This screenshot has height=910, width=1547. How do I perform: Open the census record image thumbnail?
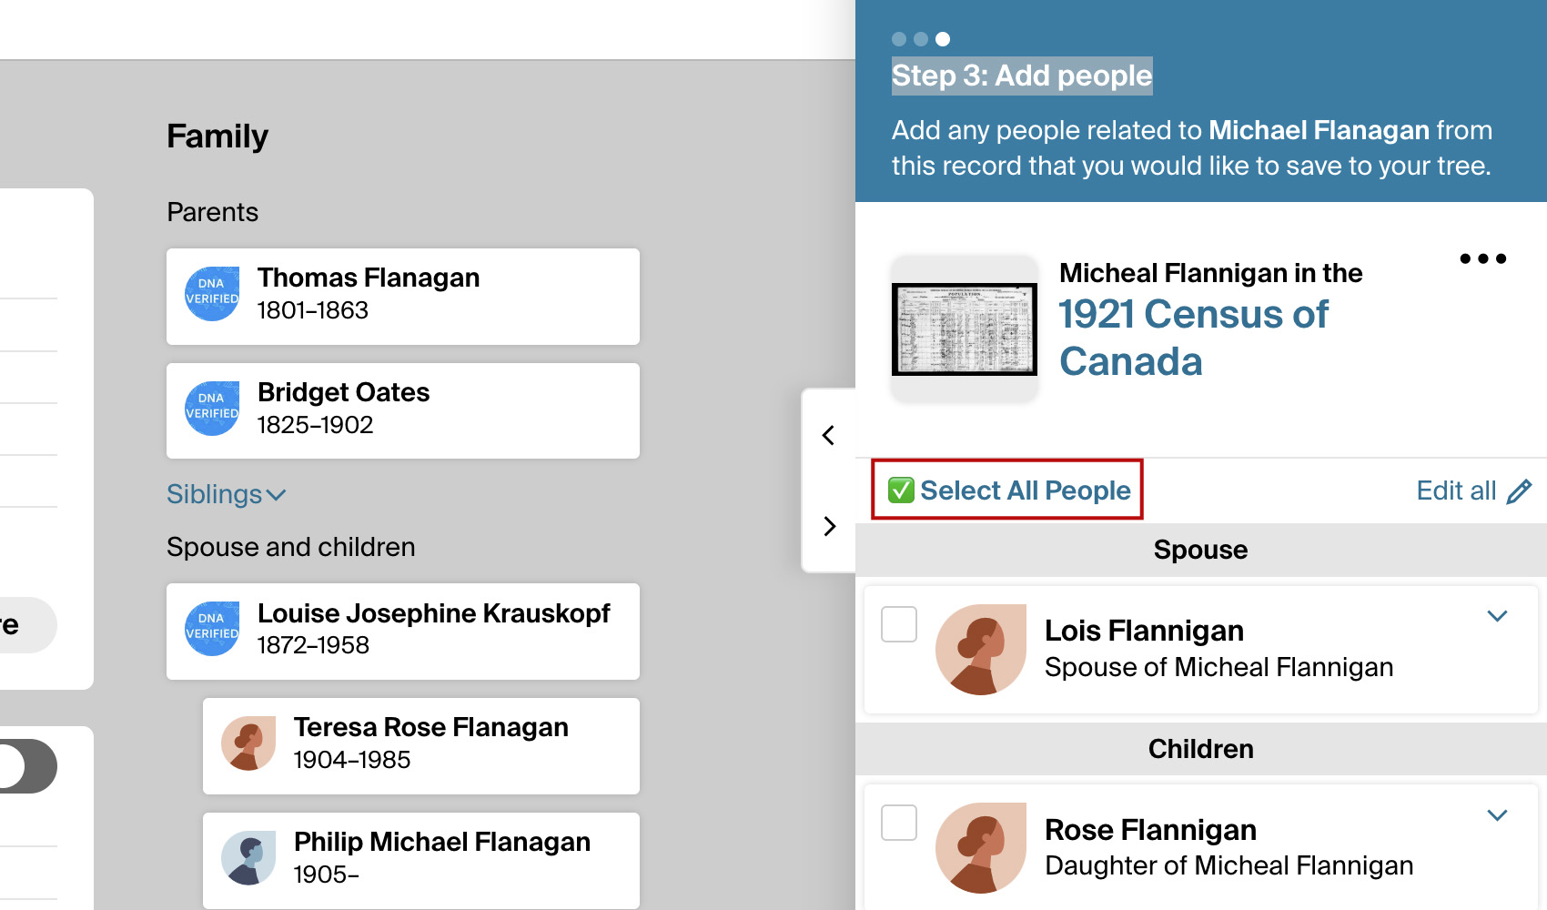coord(965,329)
